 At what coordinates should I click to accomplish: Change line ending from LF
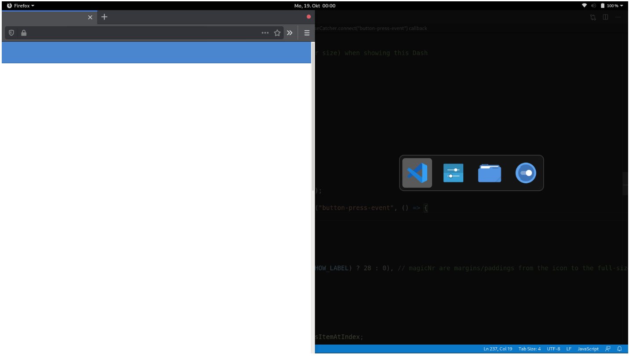[569, 349]
